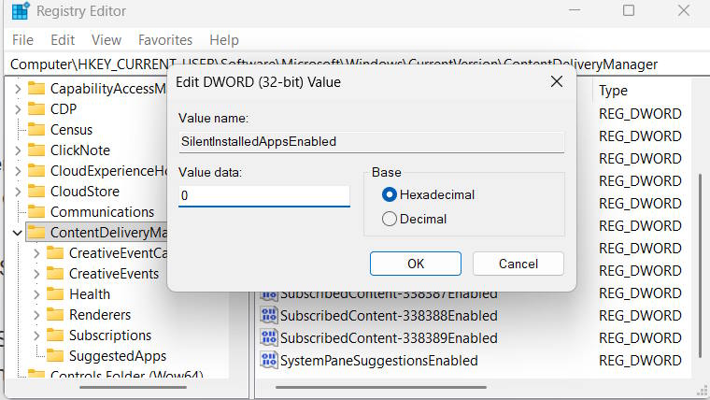Click the SubscribedContent-338388Enabled value icon
The width and height of the screenshot is (710, 400).
(269, 316)
